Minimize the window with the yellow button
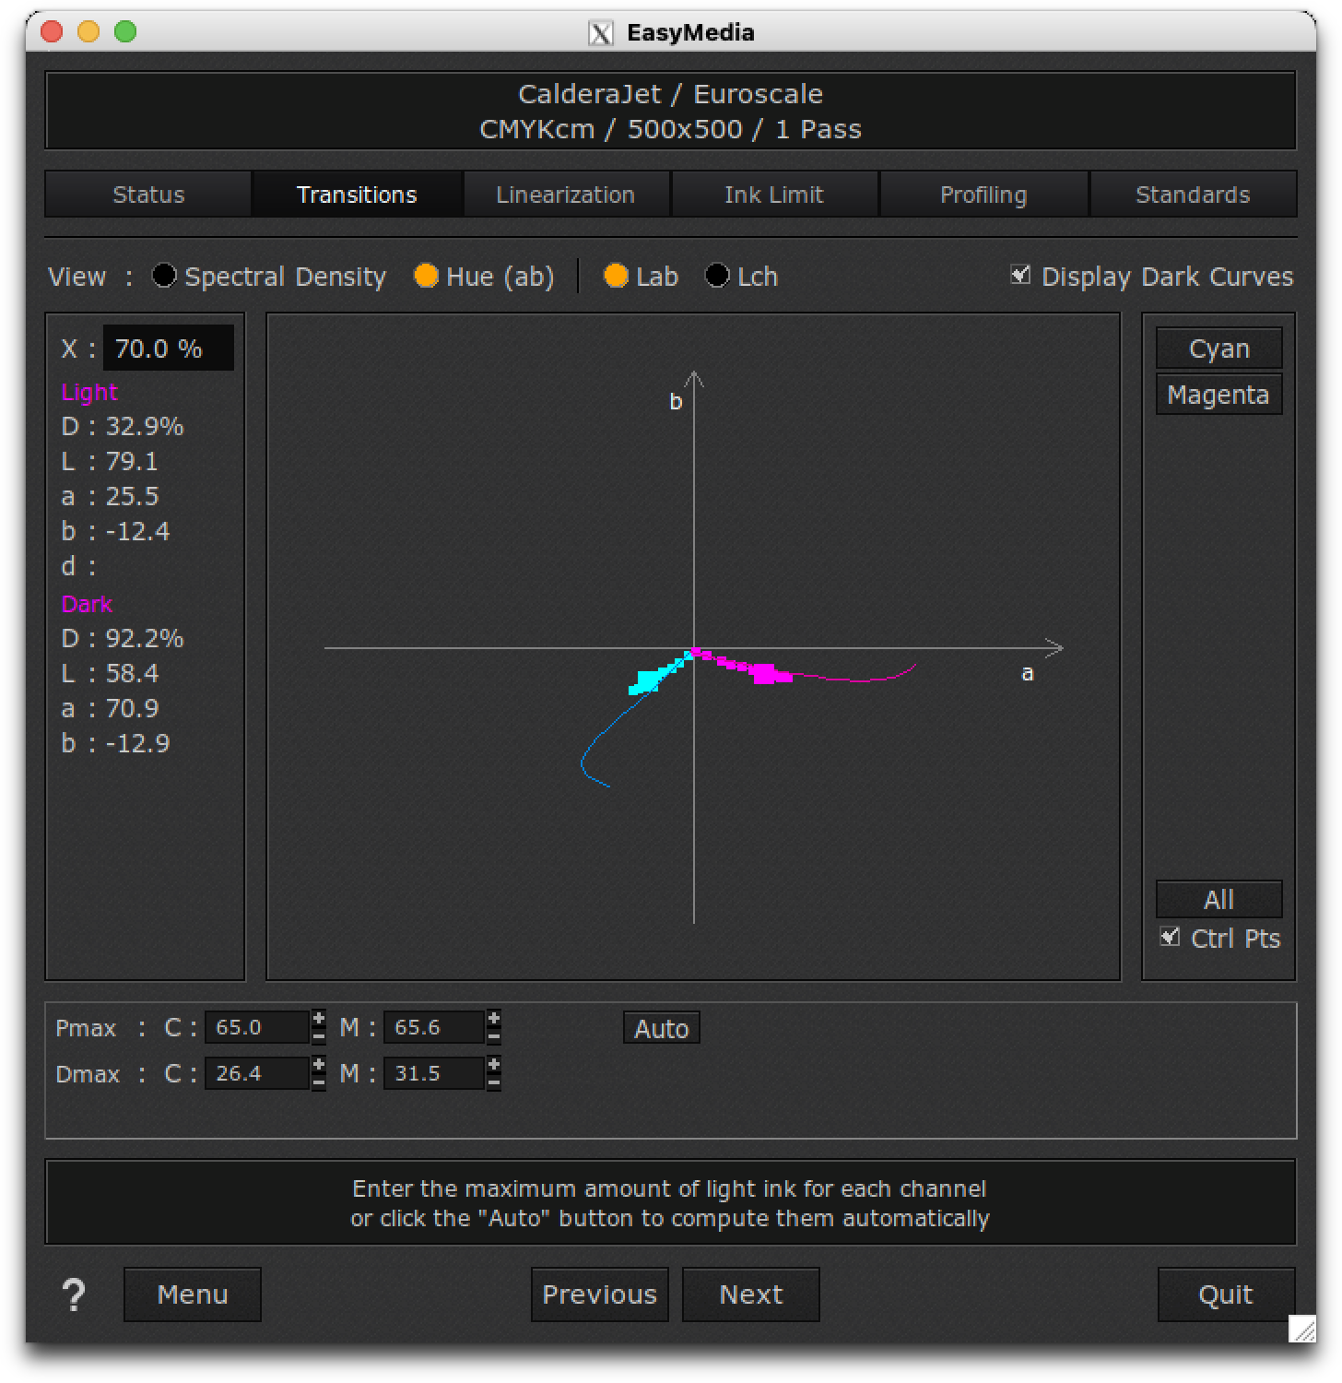 [x=88, y=31]
